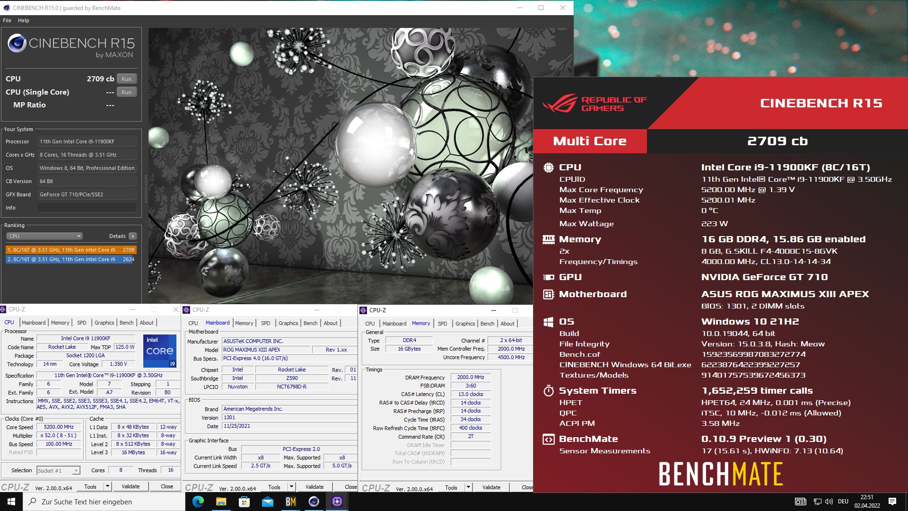Click the Motherboard icon in BenchMate panel
The image size is (908, 511).
548,294
